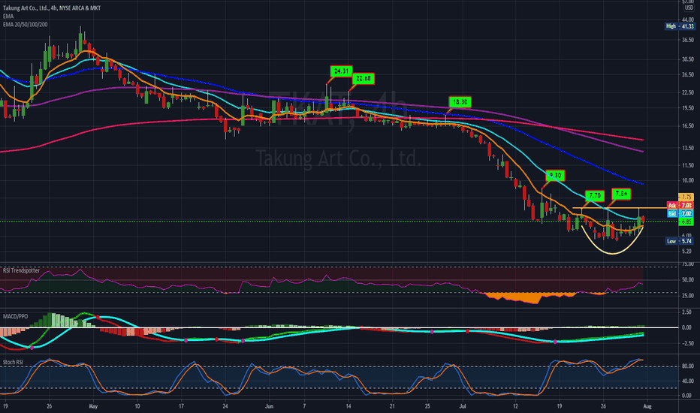Click the Jun date on time axis
Viewport: 700px width, 413px height.
(x=269, y=406)
